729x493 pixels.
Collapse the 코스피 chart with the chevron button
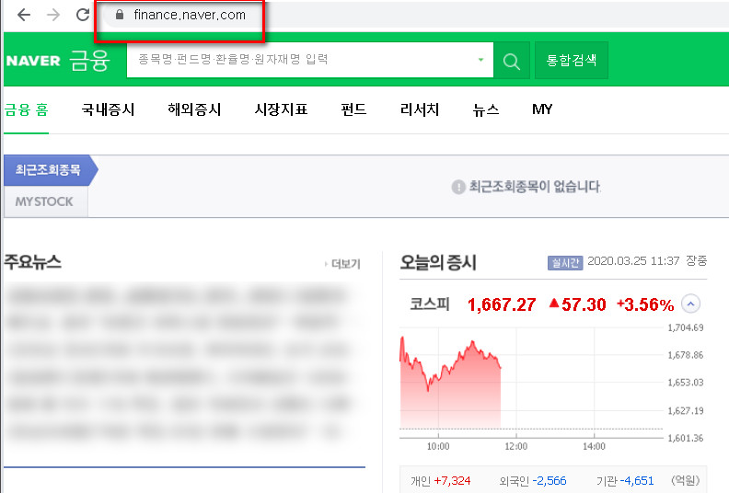tap(690, 304)
